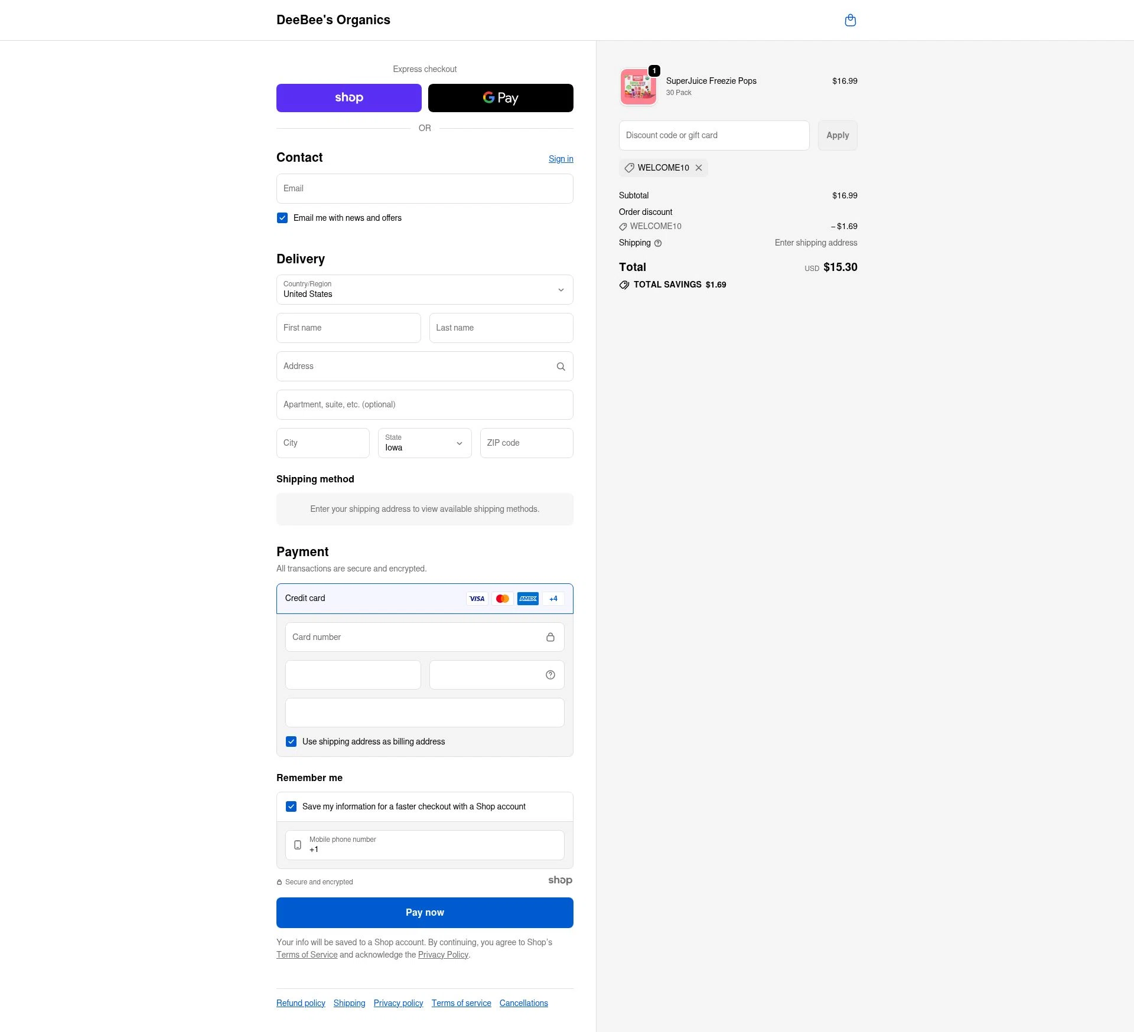Toggle Use shipping address as billing address
1134x1032 pixels.
click(291, 742)
